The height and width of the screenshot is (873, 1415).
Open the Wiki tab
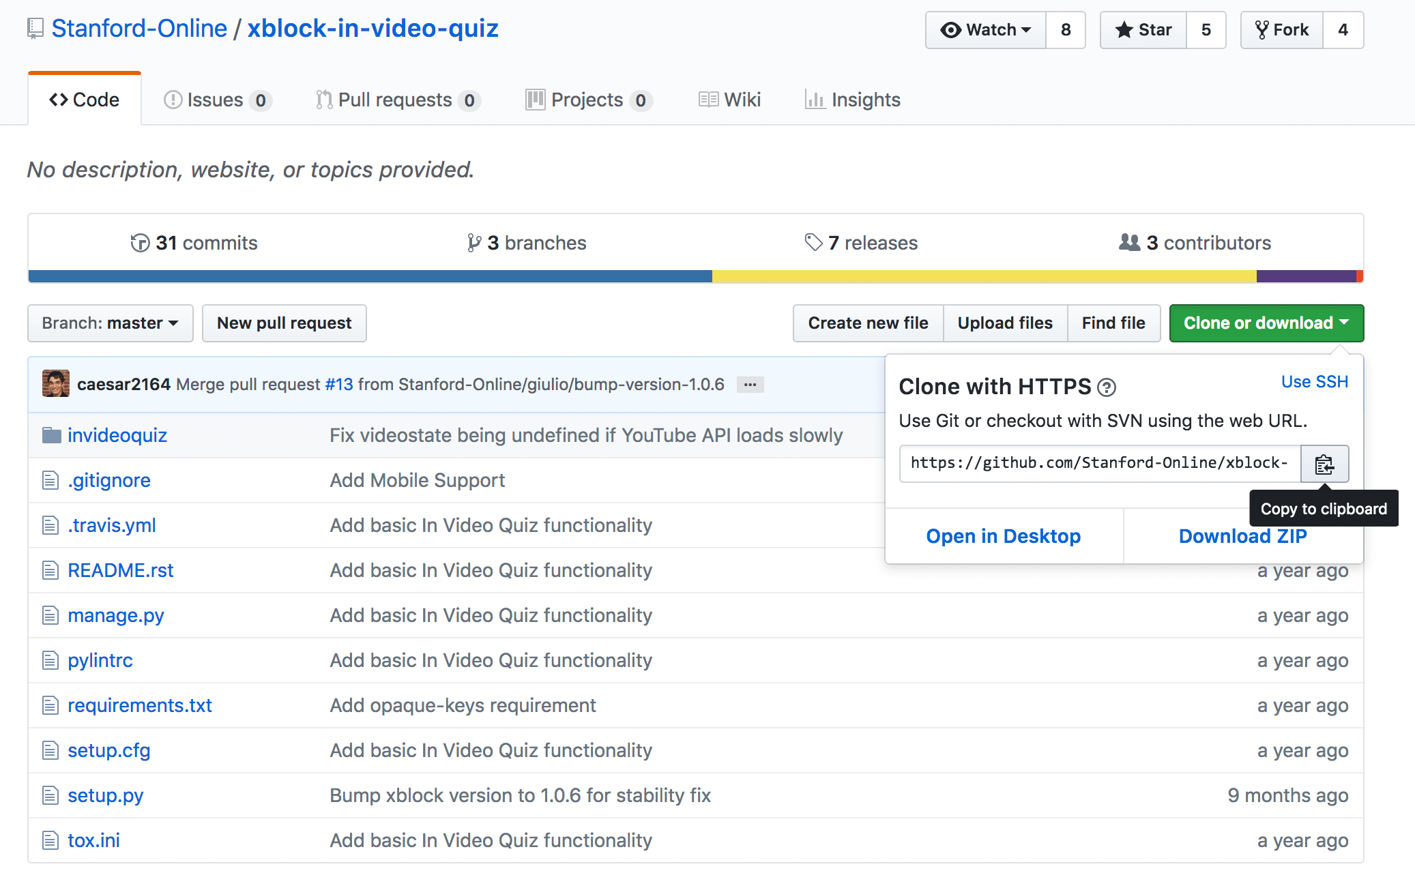point(729,100)
